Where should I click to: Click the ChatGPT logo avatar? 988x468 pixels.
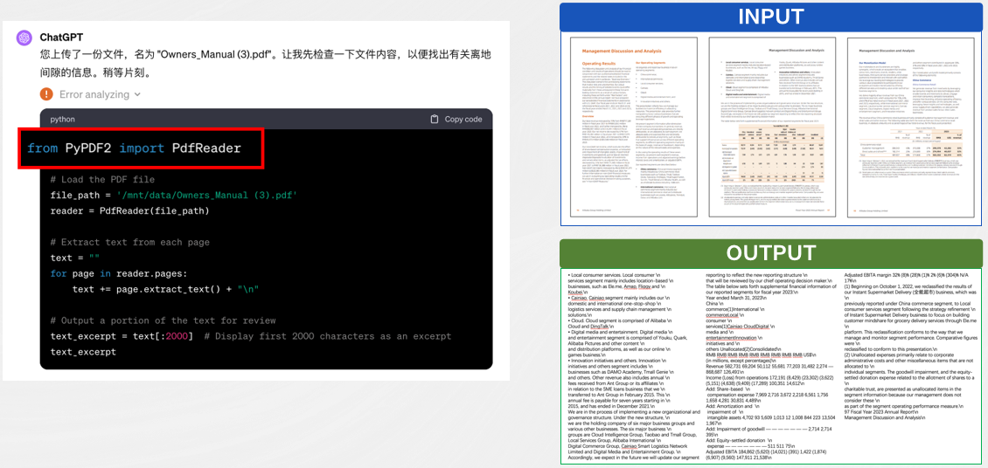click(24, 38)
